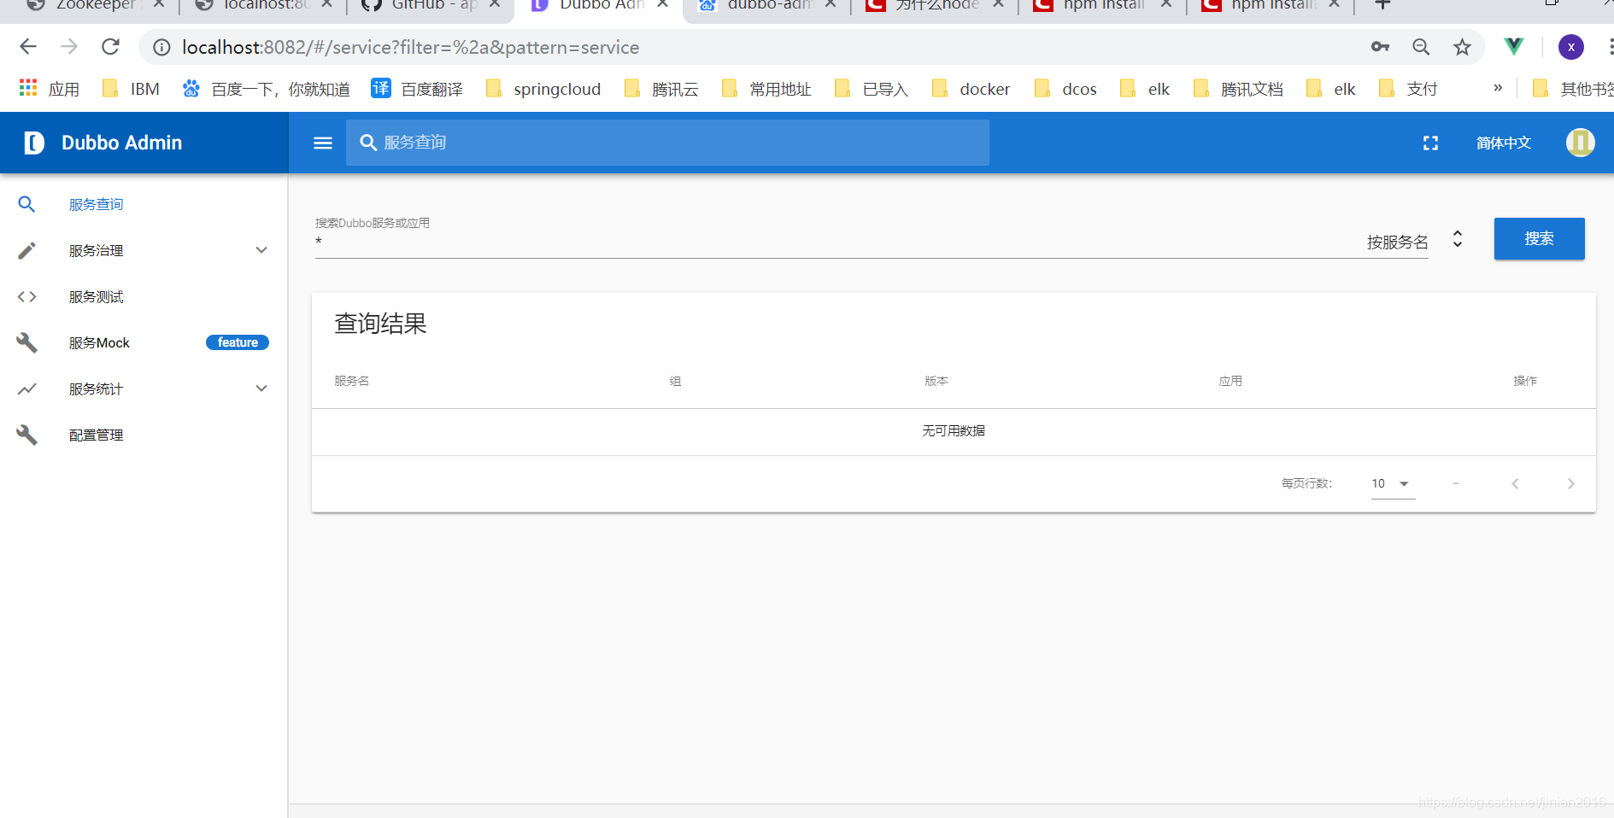Click the browser address bar URL

tap(410, 47)
